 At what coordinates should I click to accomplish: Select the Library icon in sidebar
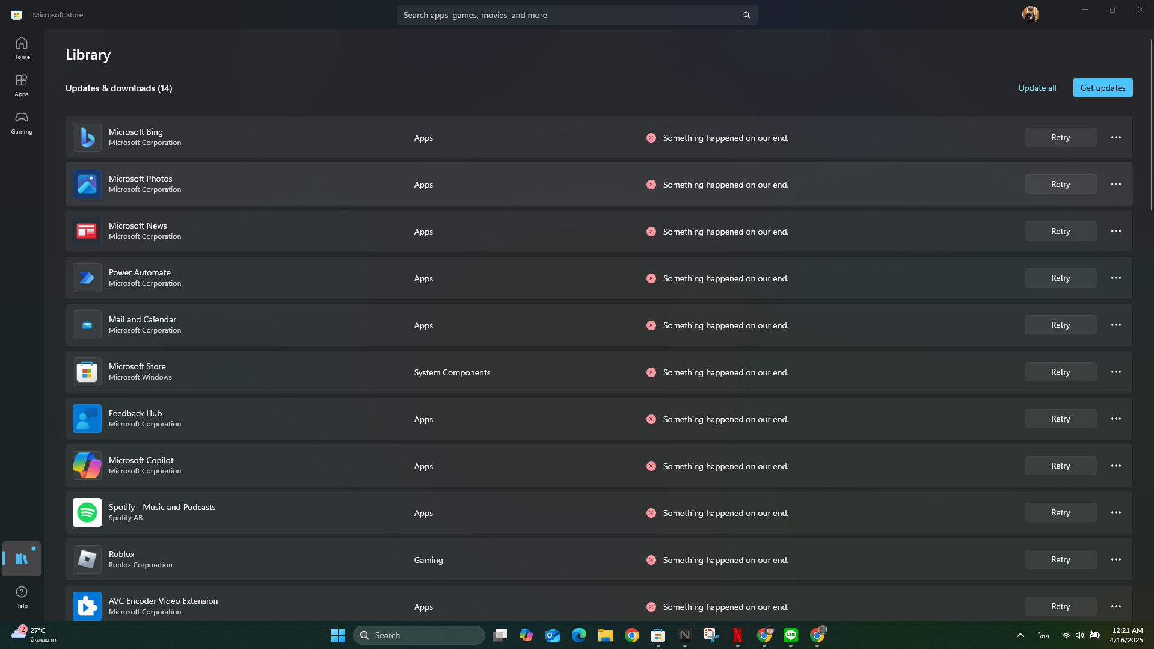[x=22, y=559]
